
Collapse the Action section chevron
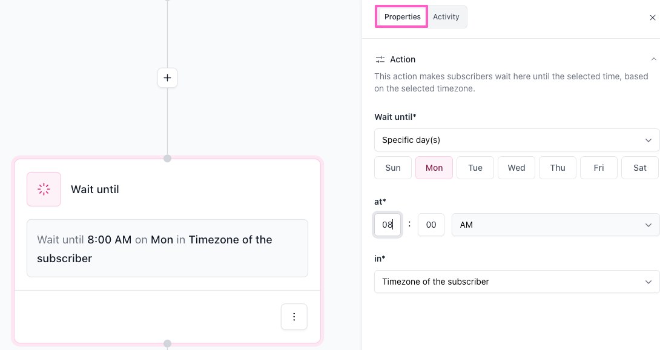tap(653, 59)
